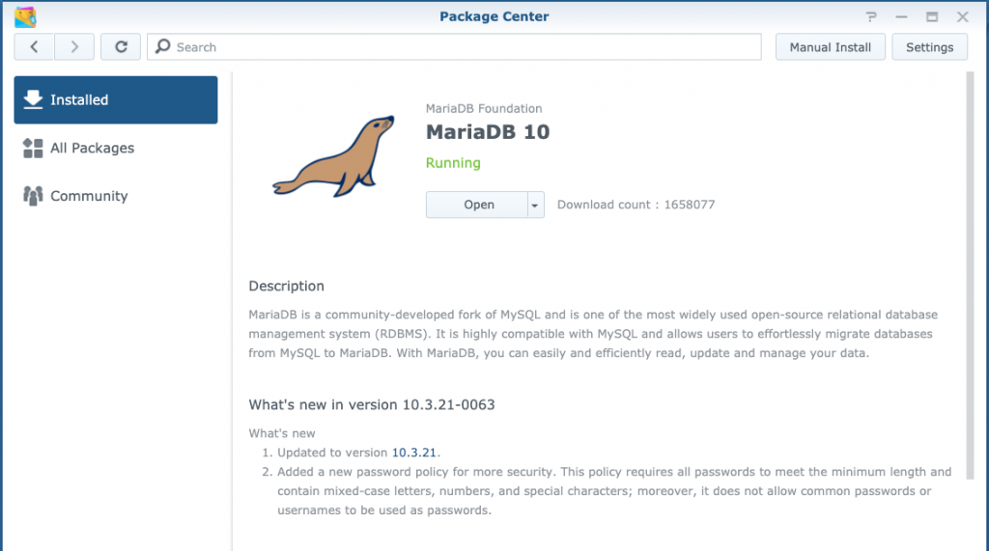Click the Description heading
The width and height of the screenshot is (989, 551).
286,287
